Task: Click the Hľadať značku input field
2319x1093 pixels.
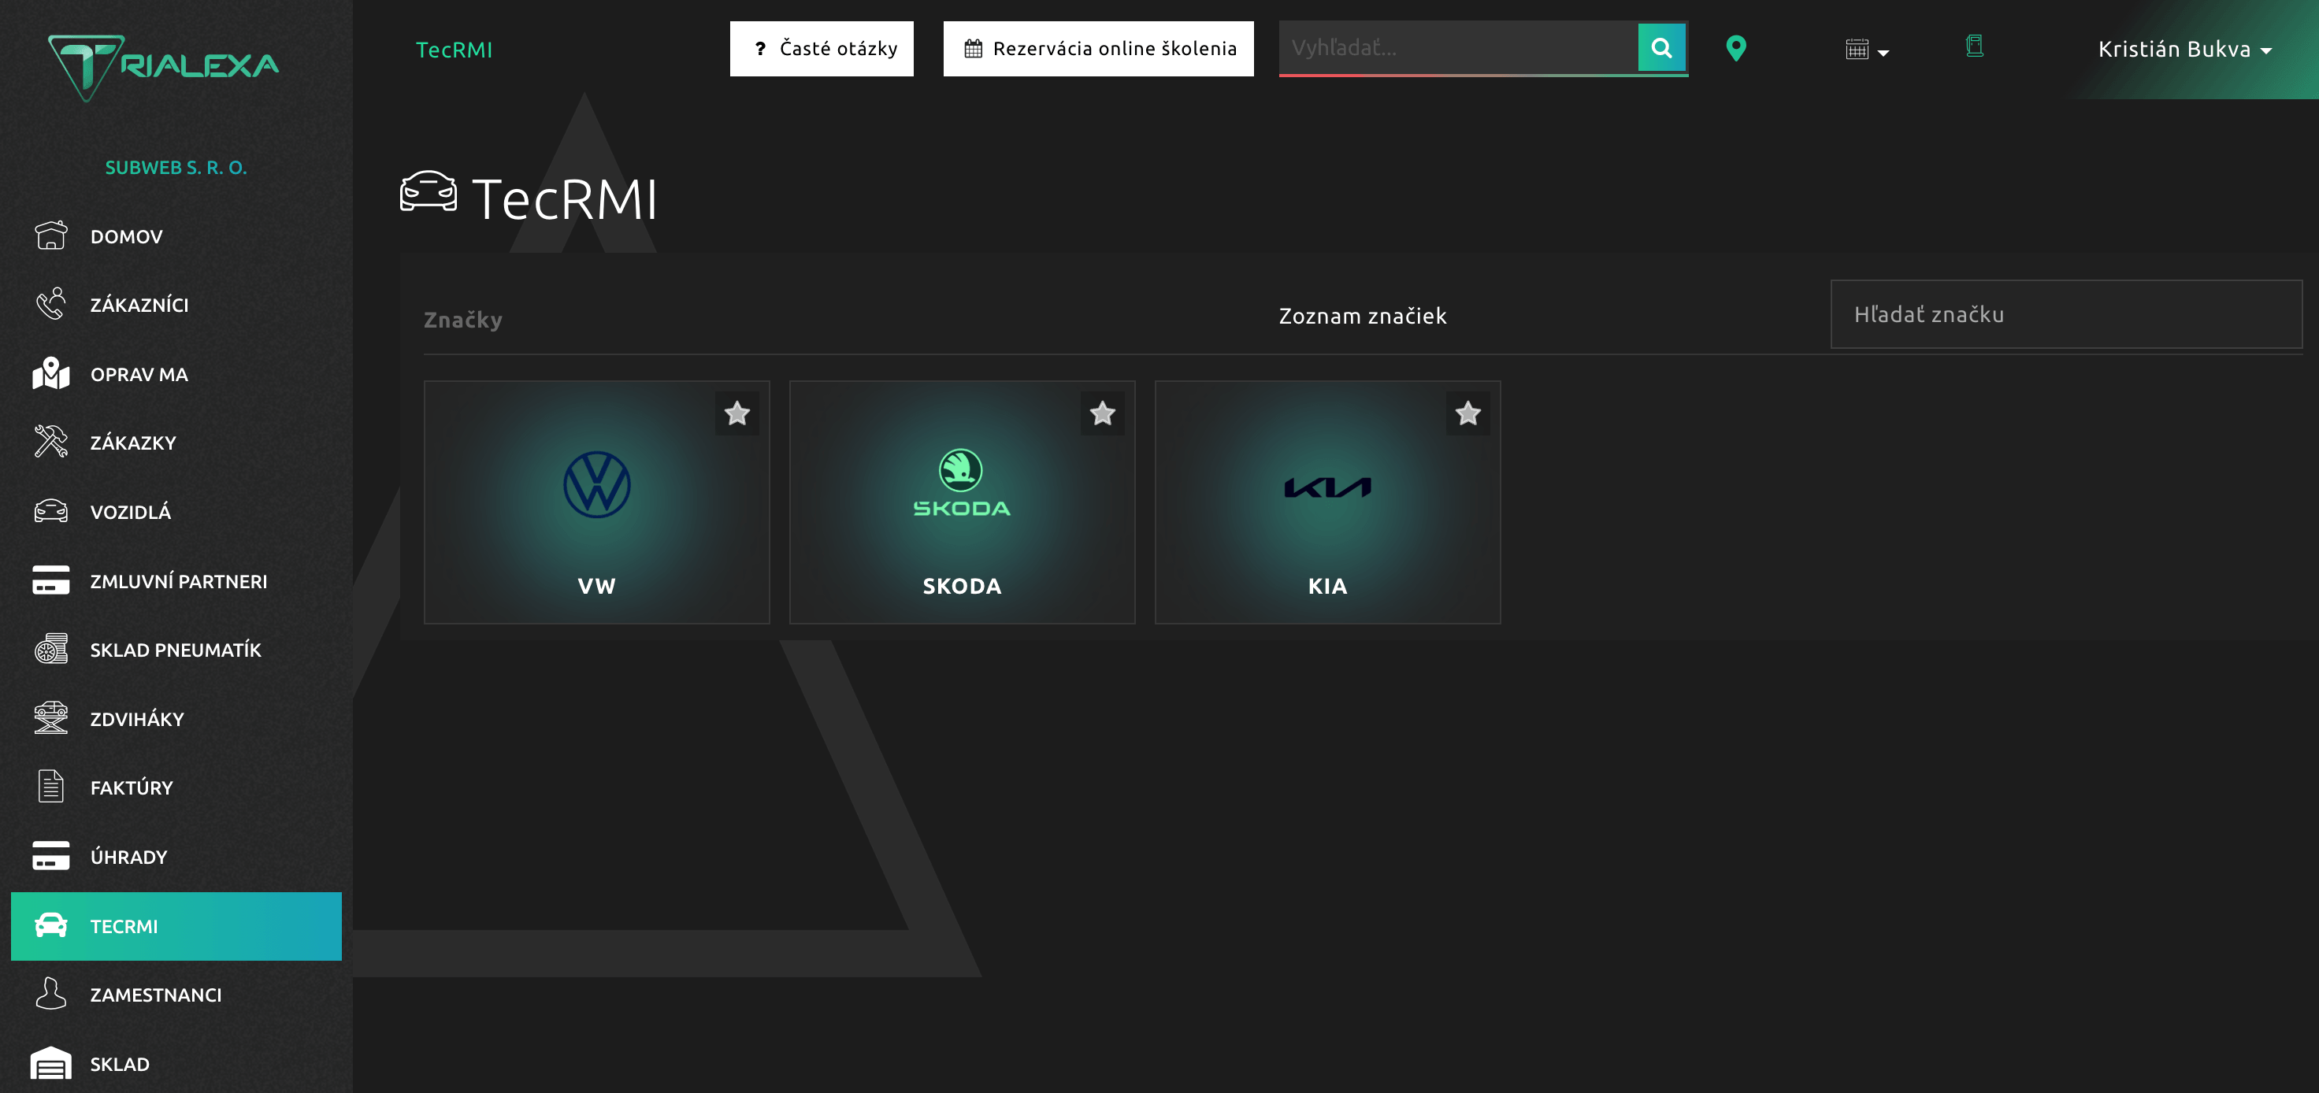Action: [x=2066, y=314]
